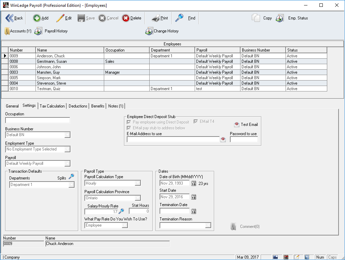Switch to the Tax Calculation tab
Viewport: 345px width, 260px height.
tap(52, 106)
